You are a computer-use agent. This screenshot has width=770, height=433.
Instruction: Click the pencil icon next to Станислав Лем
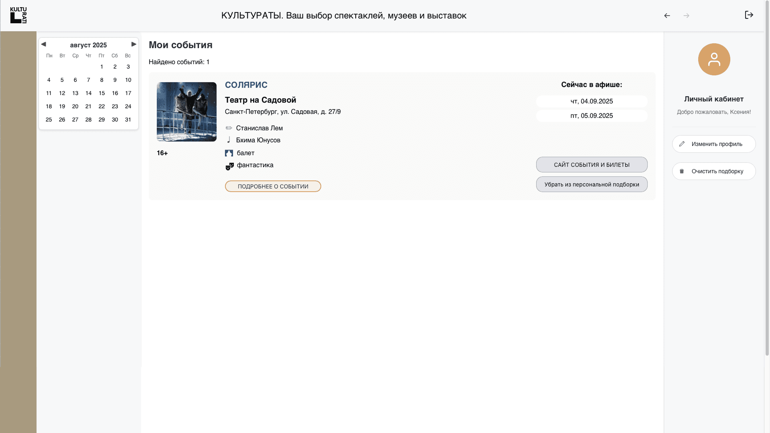pyautogui.click(x=229, y=128)
